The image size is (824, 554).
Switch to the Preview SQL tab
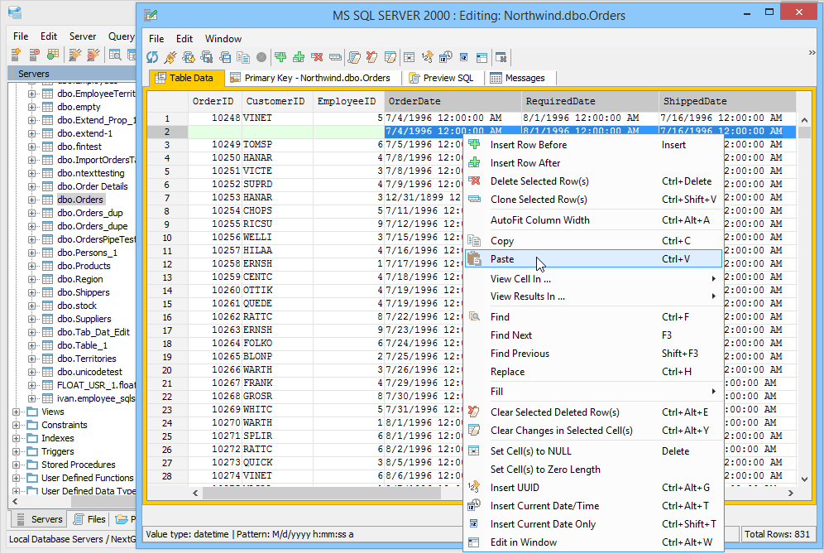(x=442, y=78)
